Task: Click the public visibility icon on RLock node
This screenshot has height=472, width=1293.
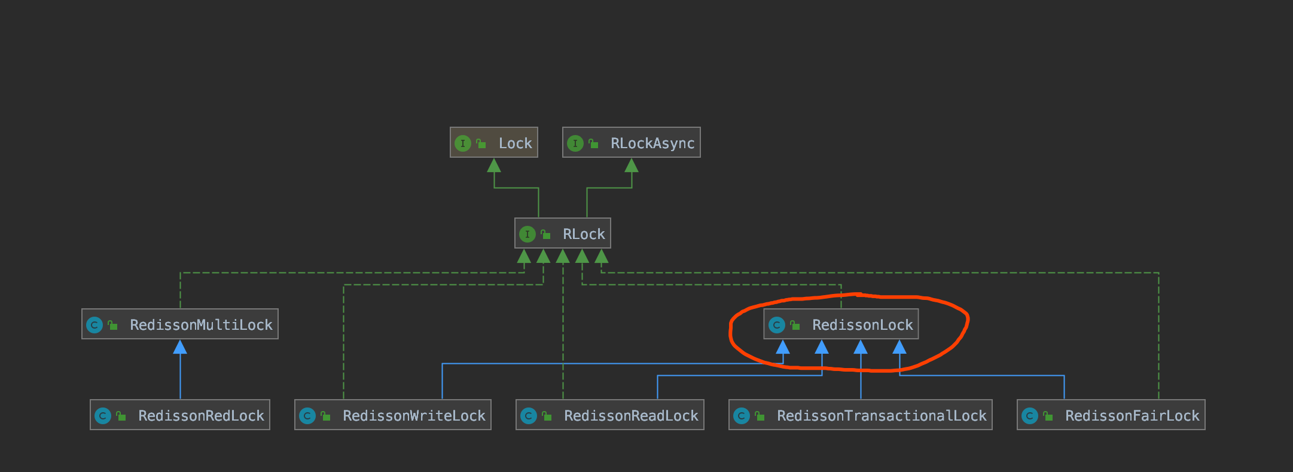Action: tap(545, 234)
